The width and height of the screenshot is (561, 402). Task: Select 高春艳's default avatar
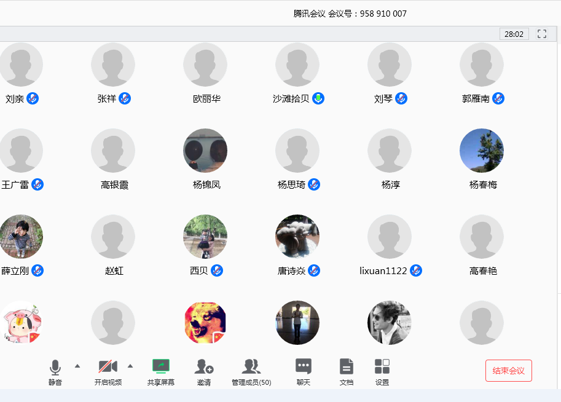click(x=482, y=237)
